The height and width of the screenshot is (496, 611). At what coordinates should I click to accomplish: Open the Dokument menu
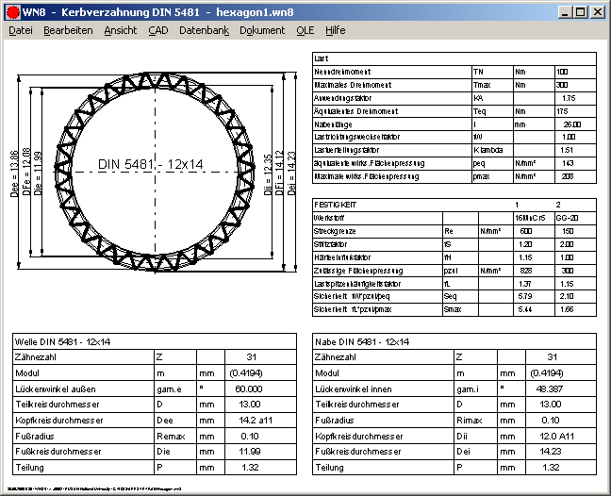pyautogui.click(x=262, y=30)
